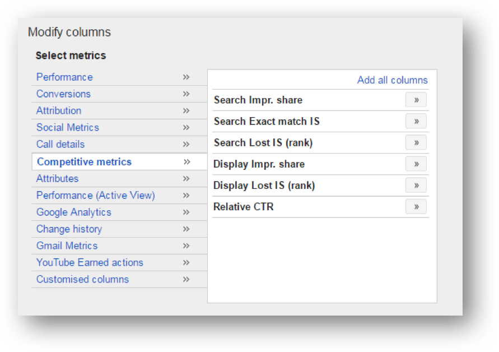Screen dimensions: 499x352
Task: Expand the Customised columns chevron
Action: [x=186, y=280]
